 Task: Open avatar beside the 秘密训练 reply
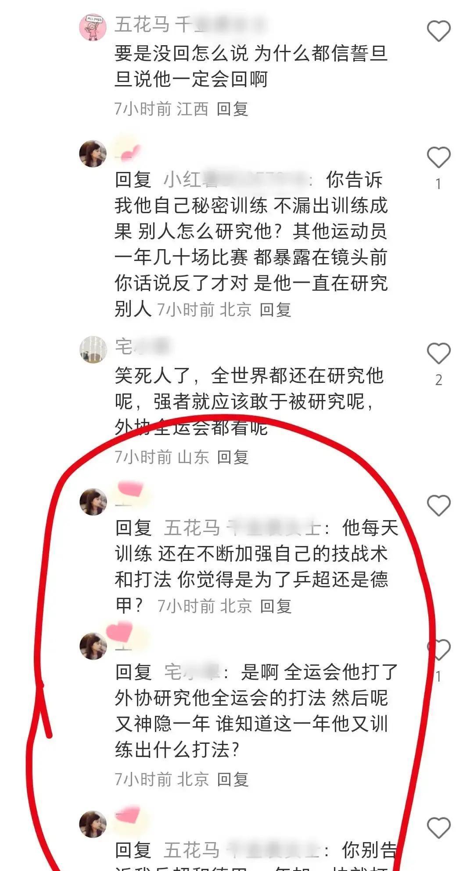pos(93,154)
